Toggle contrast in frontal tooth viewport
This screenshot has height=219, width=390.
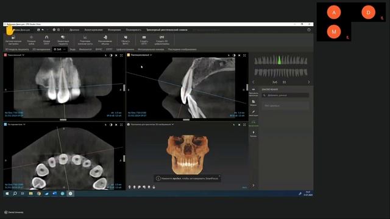point(111,55)
